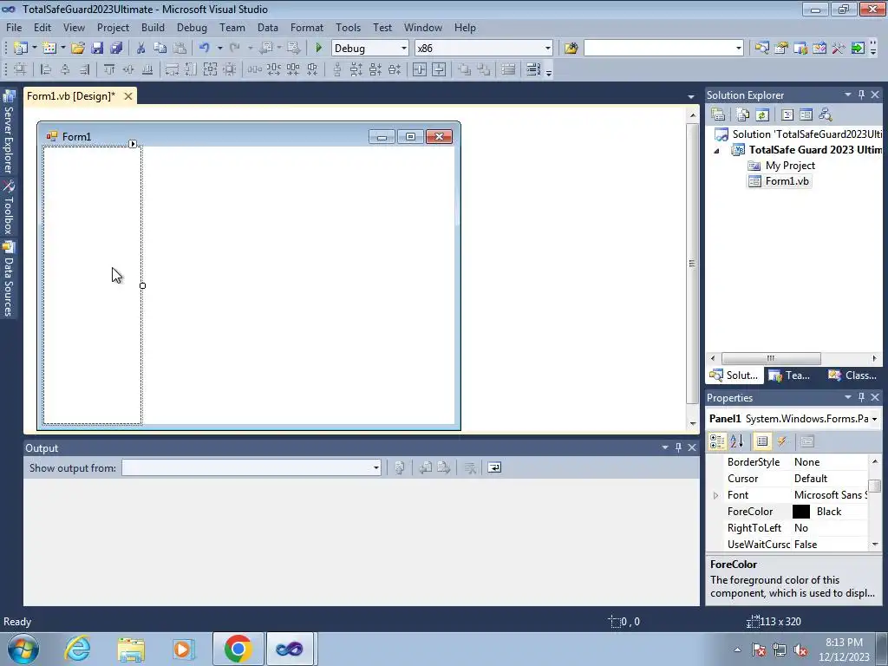Open Solution Explorer from the toolbar icon
This screenshot has height=666, width=888.
coord(761,49)
